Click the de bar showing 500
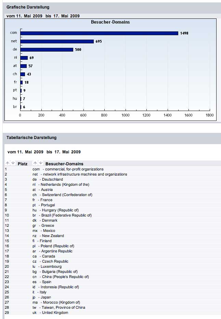Image resolution: width=221 pixels, height=319 pixels. (x=47, y=50)
